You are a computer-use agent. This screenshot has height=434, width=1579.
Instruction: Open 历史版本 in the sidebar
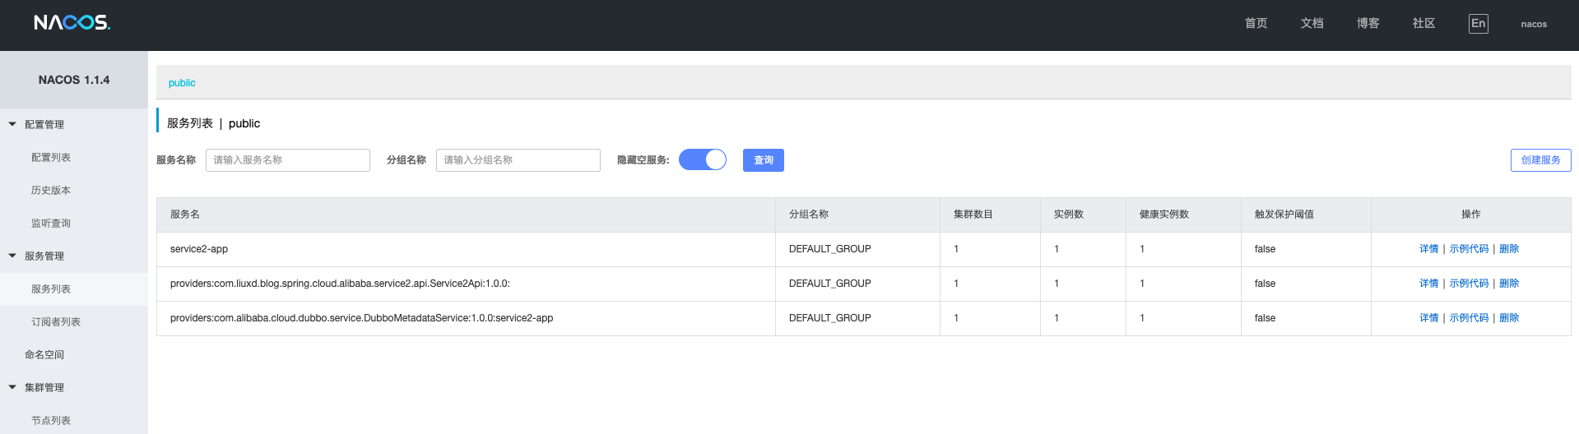coord(51,190)
